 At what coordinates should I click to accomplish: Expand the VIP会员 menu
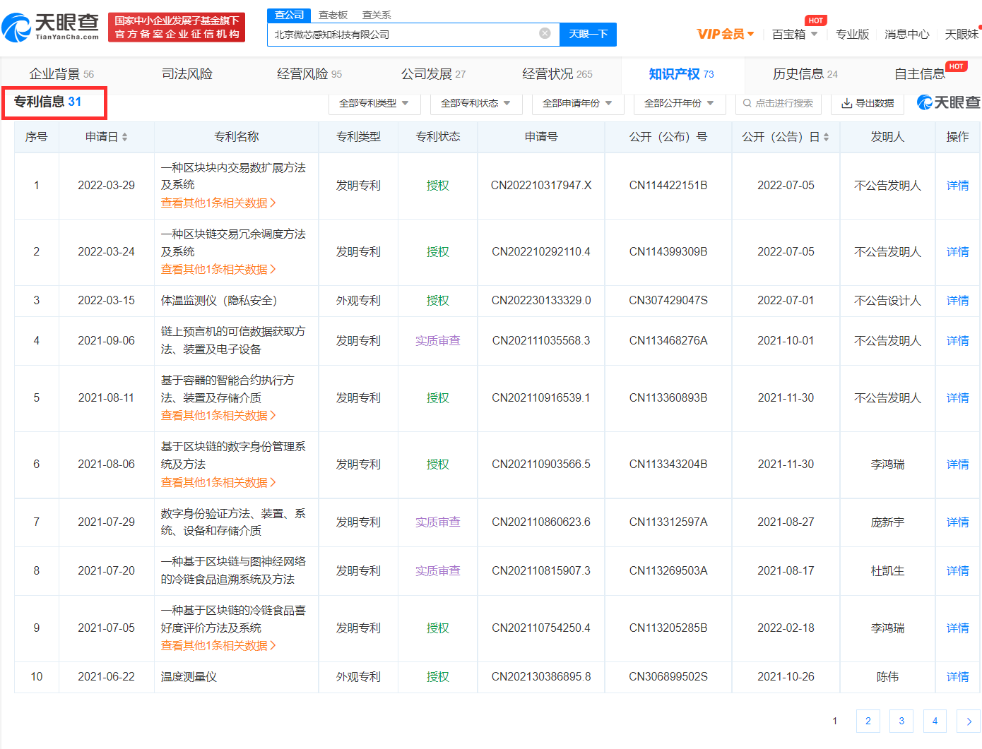pyautogui.click(x=726, y=34)
